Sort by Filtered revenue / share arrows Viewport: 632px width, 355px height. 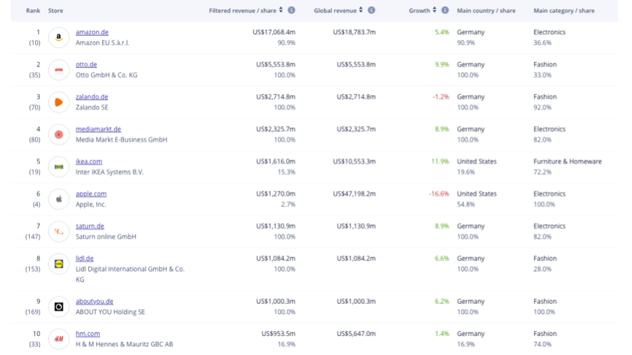281,10
